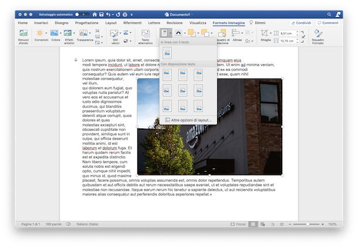
Task: Select first position option in top row
Action: tap(167, 75)
